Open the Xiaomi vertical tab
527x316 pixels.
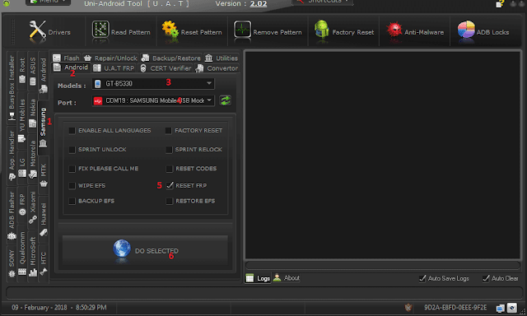click(33, 207)
